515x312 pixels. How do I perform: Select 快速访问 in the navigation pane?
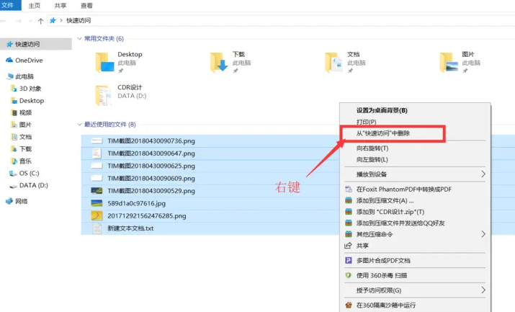36,44
